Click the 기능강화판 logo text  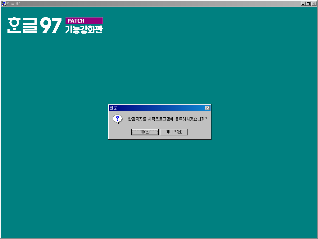tap(84, 30)
